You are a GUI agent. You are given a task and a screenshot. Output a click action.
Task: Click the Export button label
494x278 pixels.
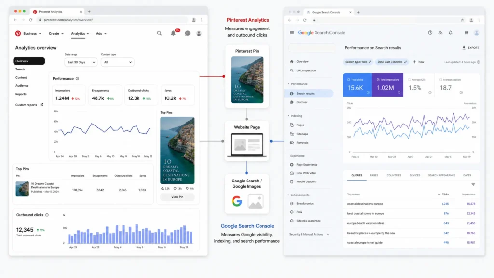click(x=473, y=48)
